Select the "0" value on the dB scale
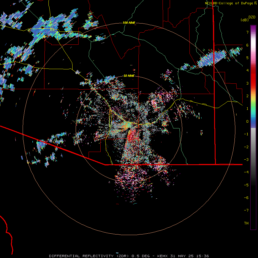Screen dimensions: 258x258 tap(247, 122)
